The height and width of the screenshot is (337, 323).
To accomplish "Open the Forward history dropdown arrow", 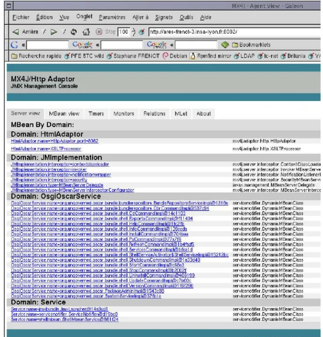I will pos(64,32).
